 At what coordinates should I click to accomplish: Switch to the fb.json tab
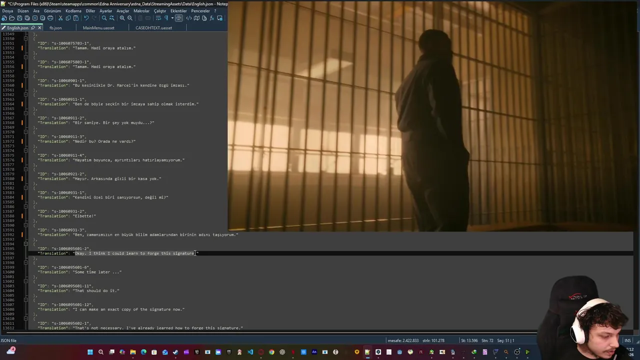[55, 28]
